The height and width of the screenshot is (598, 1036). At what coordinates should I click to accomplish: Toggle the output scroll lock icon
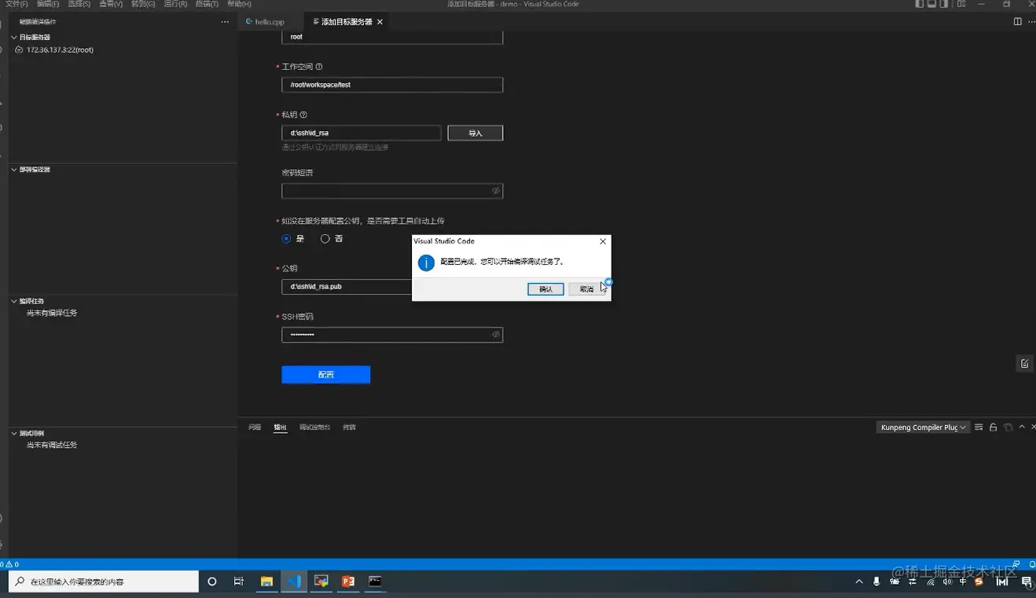tap(993, 427)
